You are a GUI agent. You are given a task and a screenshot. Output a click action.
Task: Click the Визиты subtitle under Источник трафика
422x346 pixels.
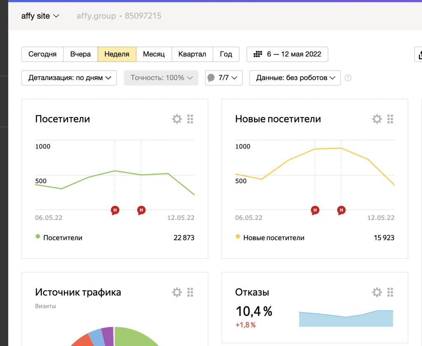click(x=45, y=306)
